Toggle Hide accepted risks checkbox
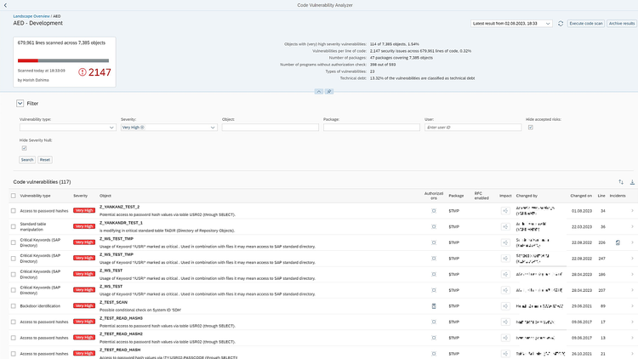Viewport: 638px width, 359px height. [531, 128]
